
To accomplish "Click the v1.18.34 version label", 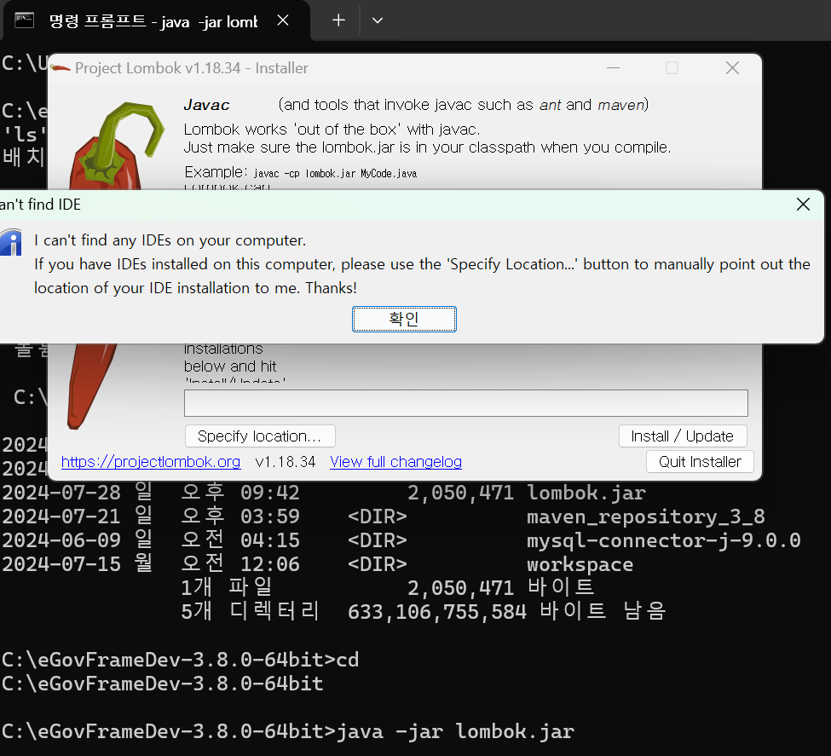I will tap(286, 461).
